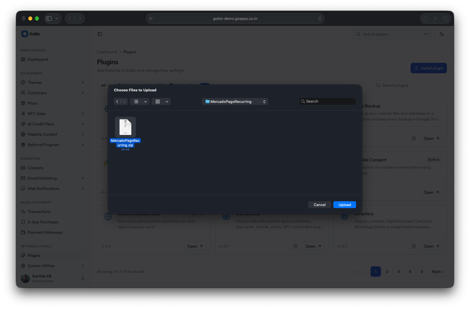Open the icon view options dropdown arrow
Image resolution: width=470 pixels, height=309 pixels.
(146, 101)
